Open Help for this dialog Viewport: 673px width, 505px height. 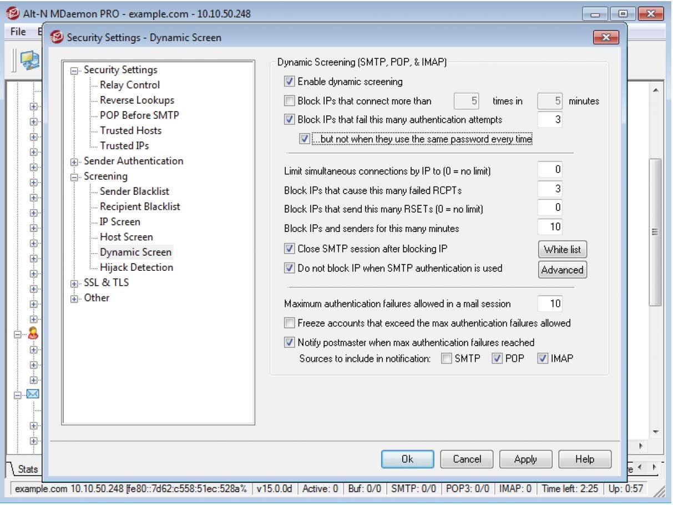pos(585,459)
